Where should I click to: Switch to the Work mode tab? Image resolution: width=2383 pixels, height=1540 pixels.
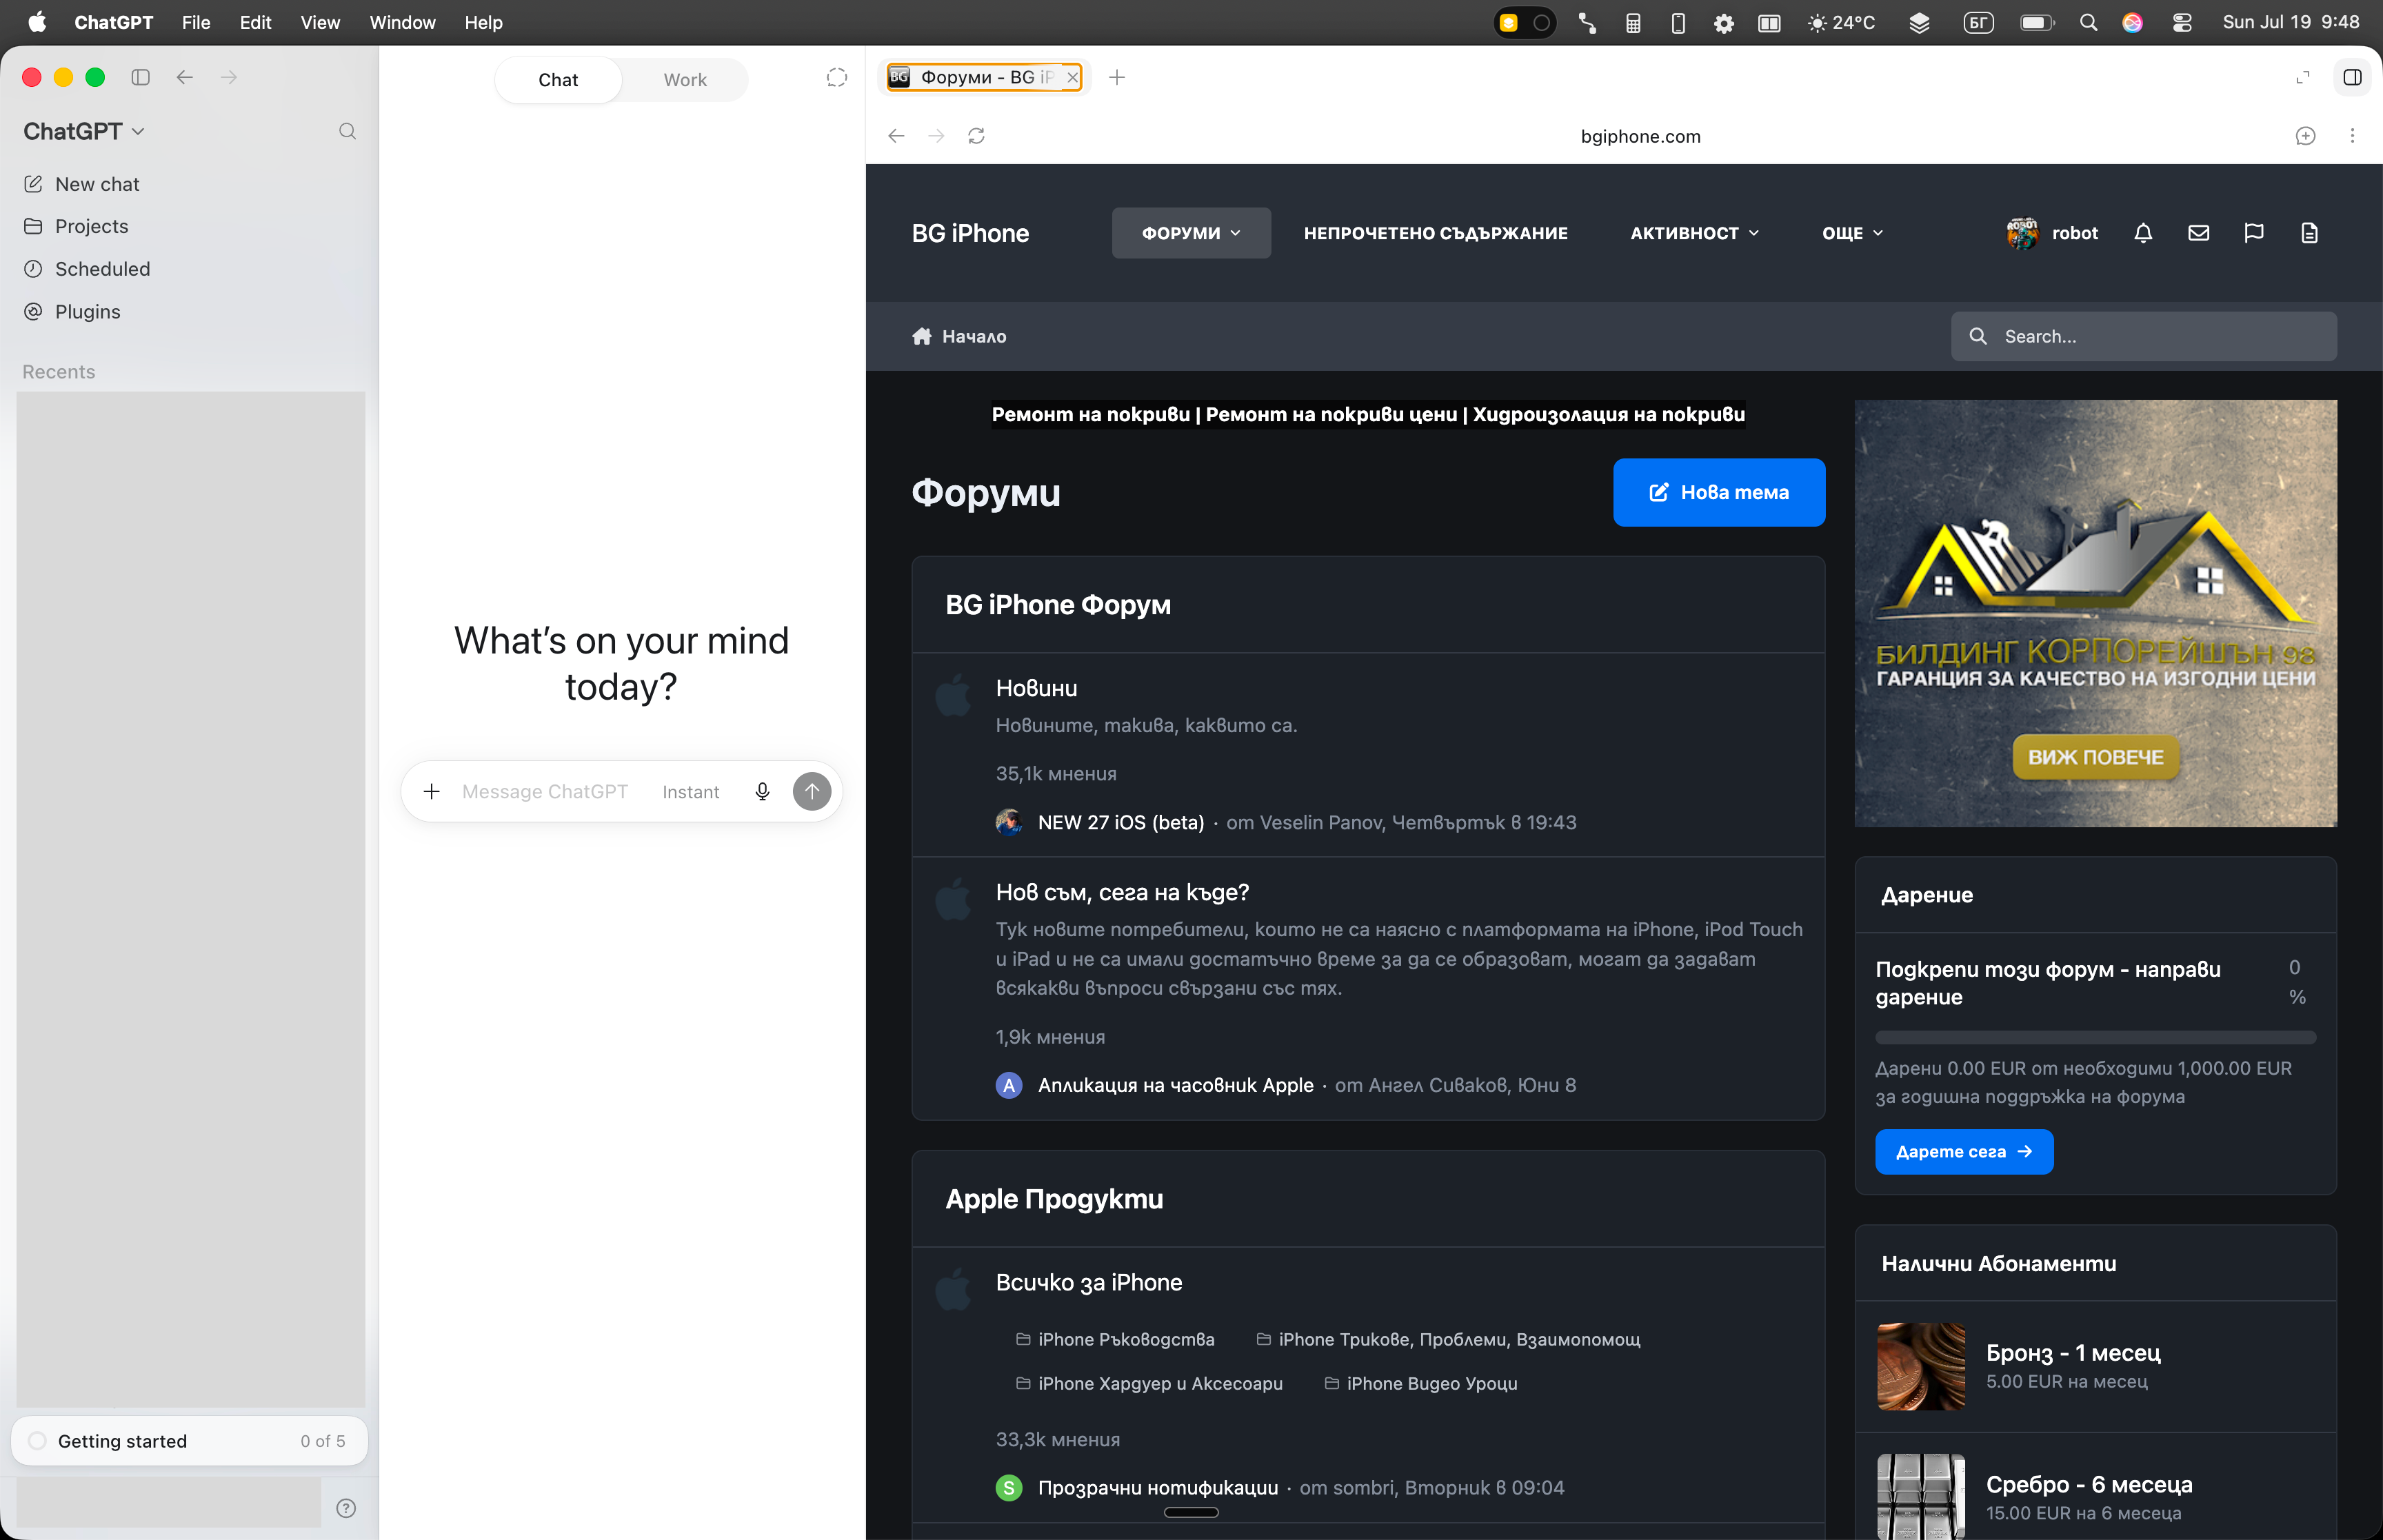(x=685, y=80)
